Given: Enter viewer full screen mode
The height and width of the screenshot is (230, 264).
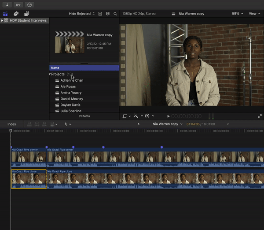Looking at the screenshot, I should point(260,116).
